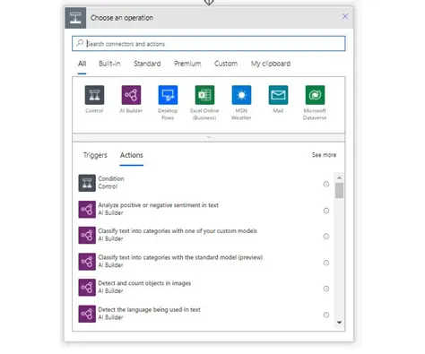The image size is (425, 354).
Task: Select 'Classify text into categories with the standard model (preview)'
Action: pos(180,257)
